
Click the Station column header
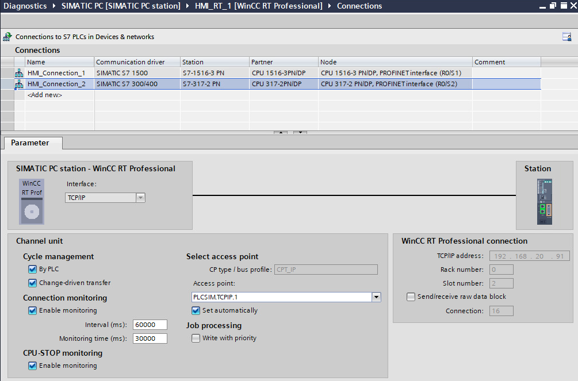point(215,62)
